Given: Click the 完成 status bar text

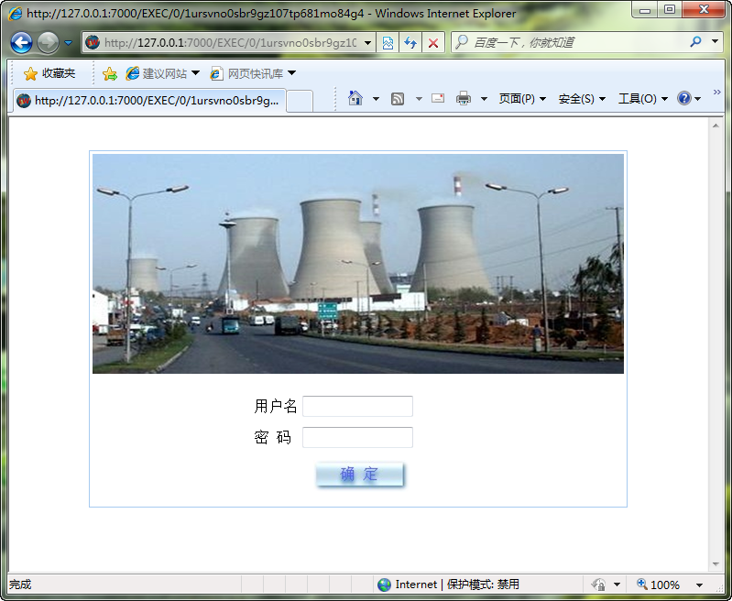Looking at the screenshot, I should pos(20,585).
